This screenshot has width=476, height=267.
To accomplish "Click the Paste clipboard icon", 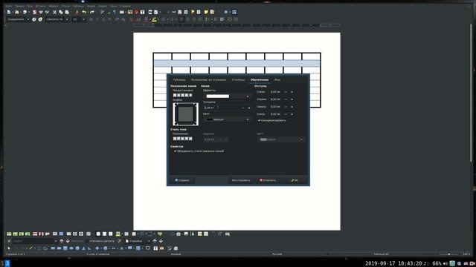I will (67, 12).
